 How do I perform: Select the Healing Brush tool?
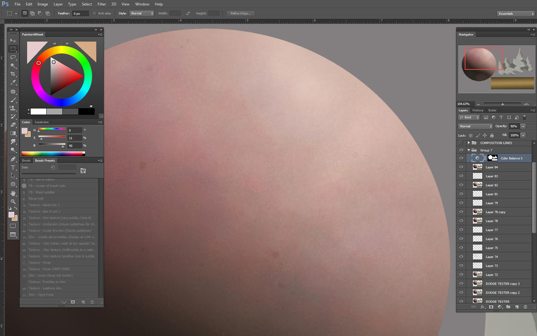point(13,91)
